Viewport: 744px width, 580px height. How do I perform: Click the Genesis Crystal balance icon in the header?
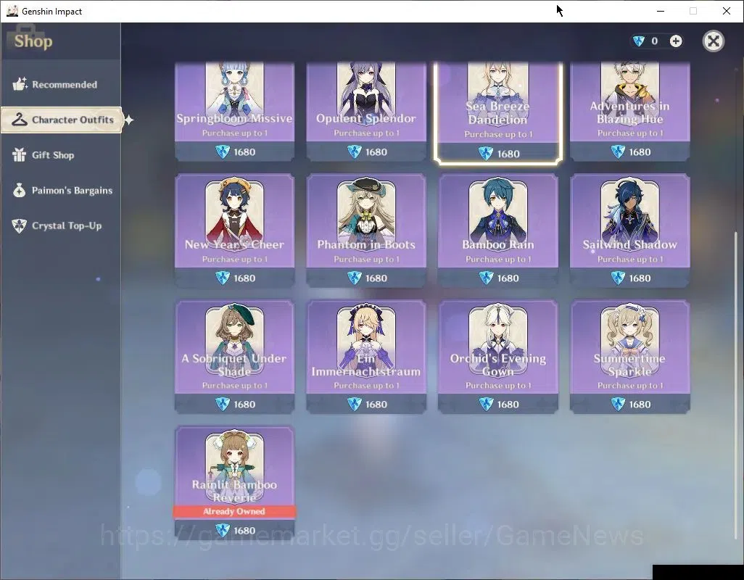(639, 41)
